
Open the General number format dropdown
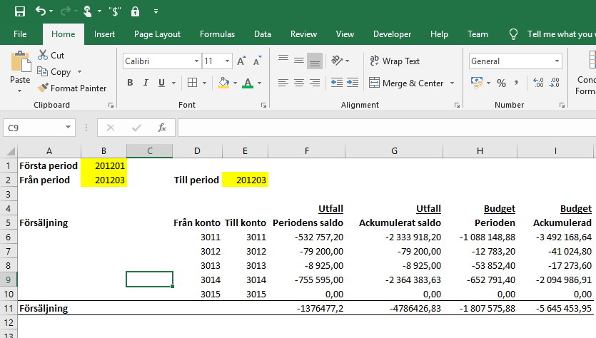557,61
